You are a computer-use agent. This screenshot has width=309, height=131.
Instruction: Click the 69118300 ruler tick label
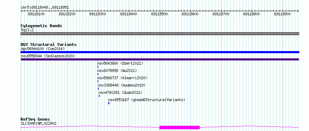[x=98, y=14]
